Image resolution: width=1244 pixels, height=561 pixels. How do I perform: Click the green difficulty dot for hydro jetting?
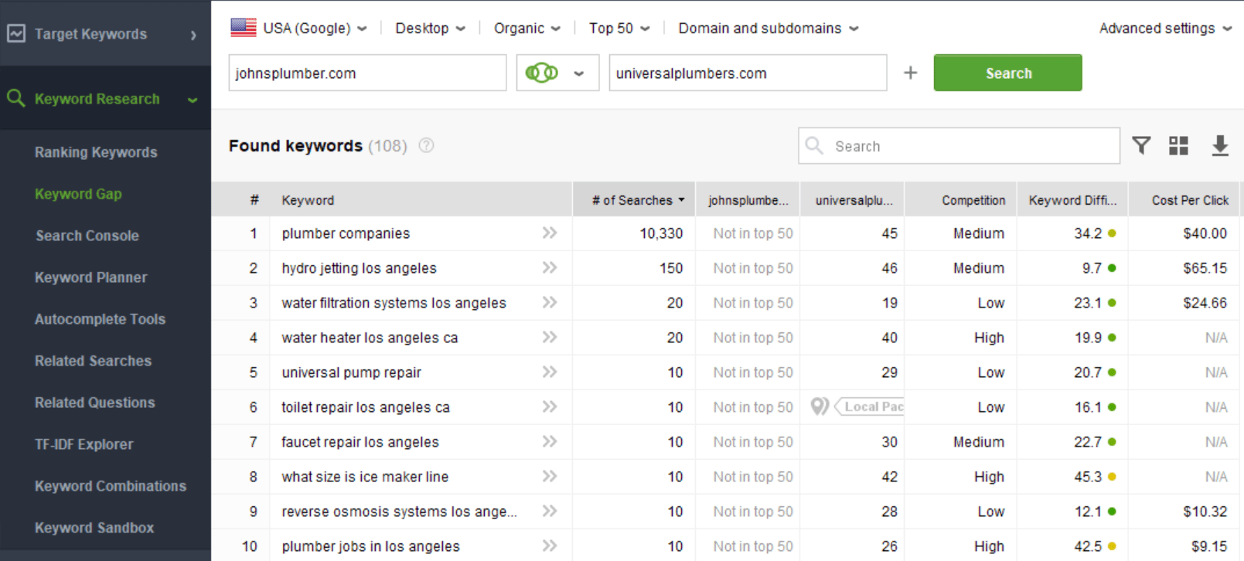(1112, 268)
